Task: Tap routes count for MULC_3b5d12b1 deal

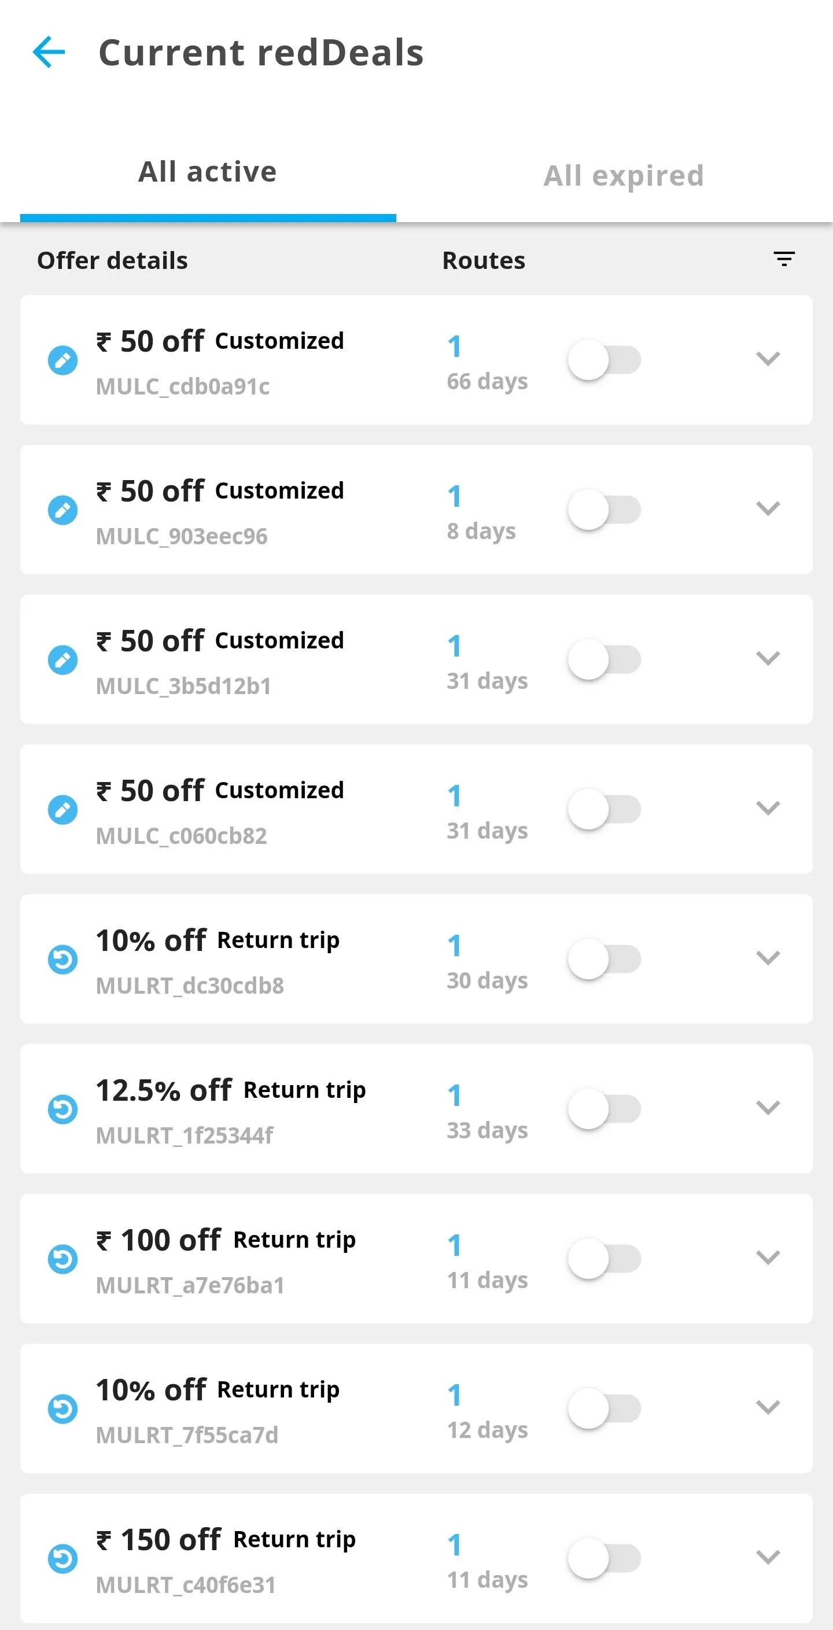Action: 454,646
